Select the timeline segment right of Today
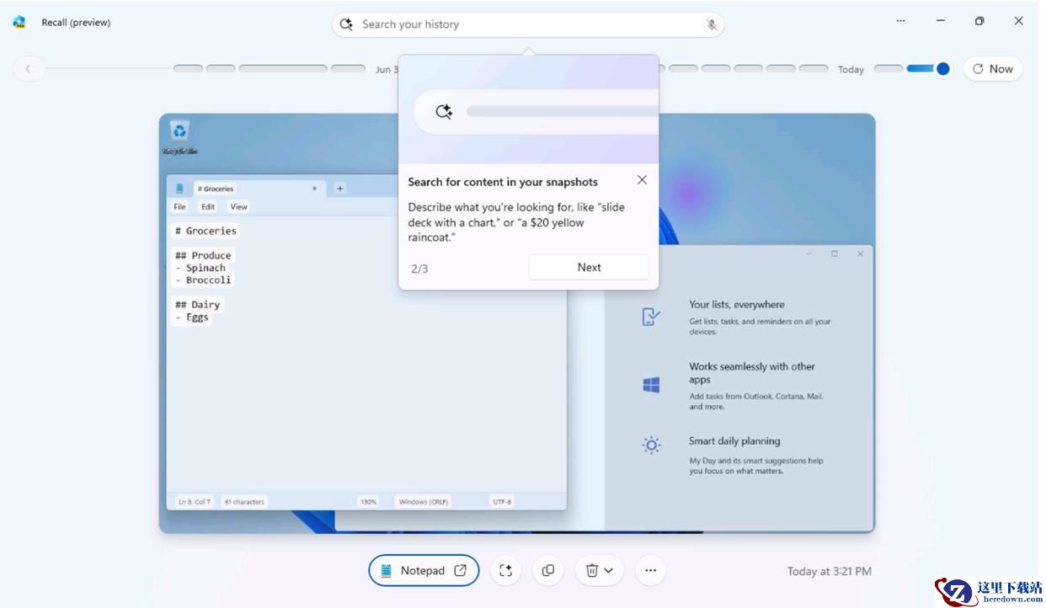The height and width of the screenshot is (608, 1046). tap(889, 69)
